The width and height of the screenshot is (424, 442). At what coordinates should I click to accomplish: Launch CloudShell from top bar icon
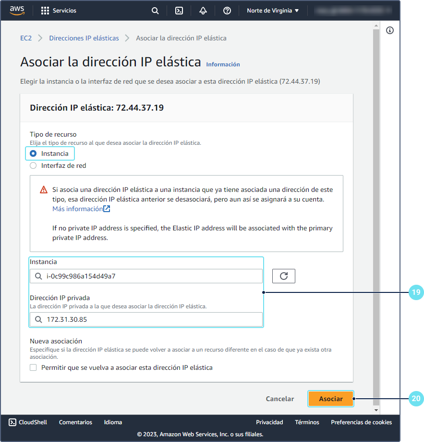[x=179, y=11]
